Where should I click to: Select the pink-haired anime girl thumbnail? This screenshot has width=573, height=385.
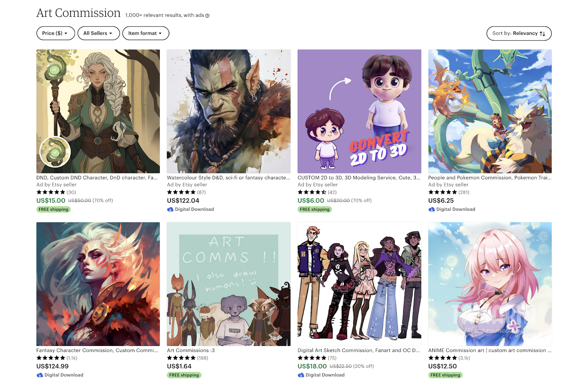click(490, 284)
